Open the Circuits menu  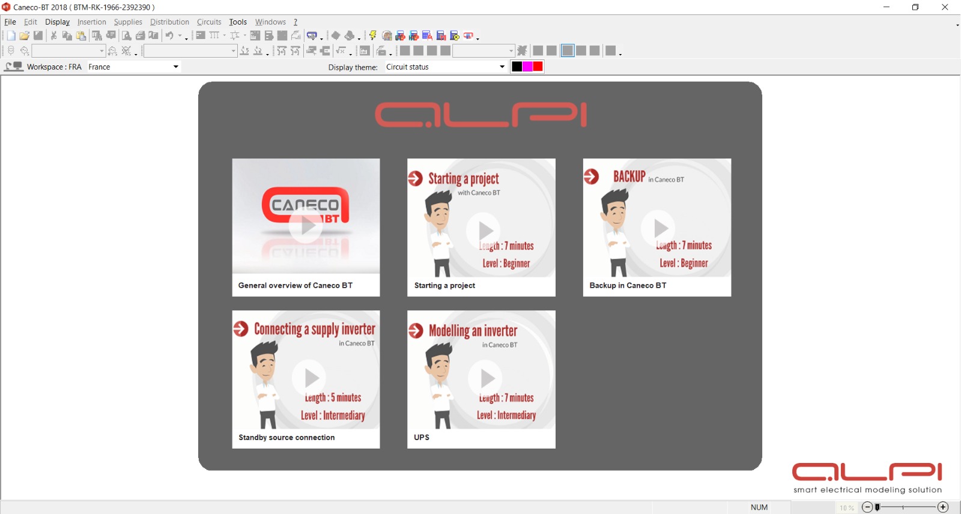209,22
